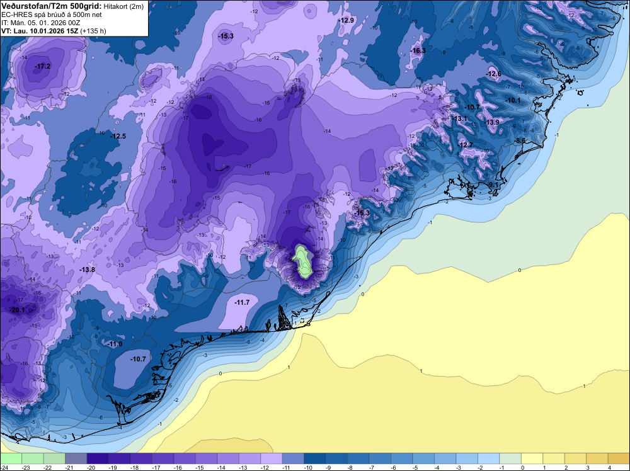The height and width of the screenshot is (471, 630).
Task: Click the 'Hitakort (2m)' label in header
Action: (x=123, y=6)
